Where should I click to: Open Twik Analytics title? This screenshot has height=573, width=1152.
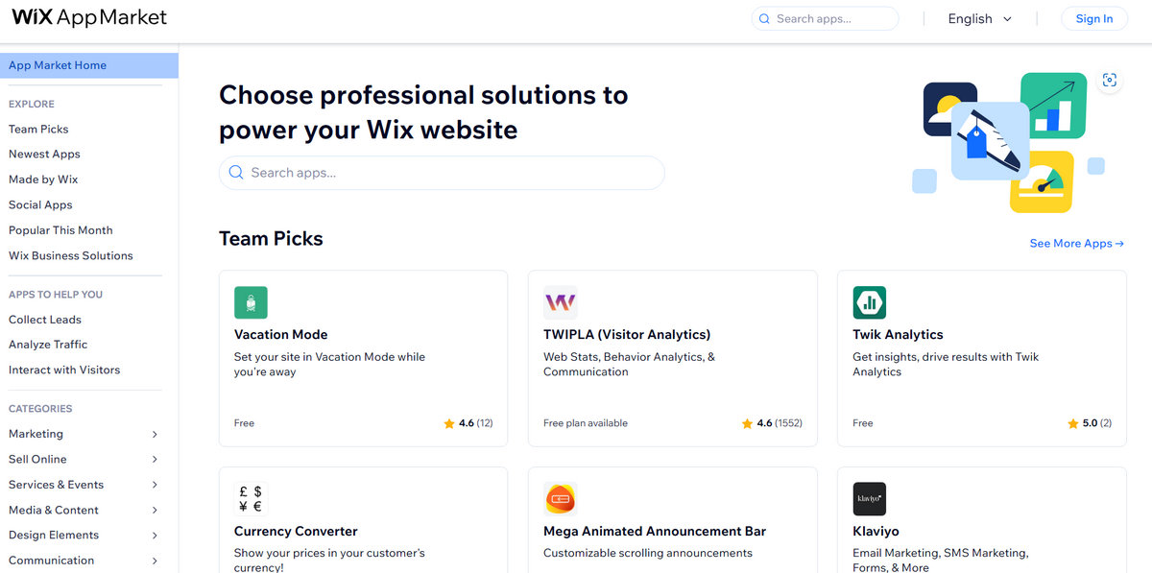point(898,335)
